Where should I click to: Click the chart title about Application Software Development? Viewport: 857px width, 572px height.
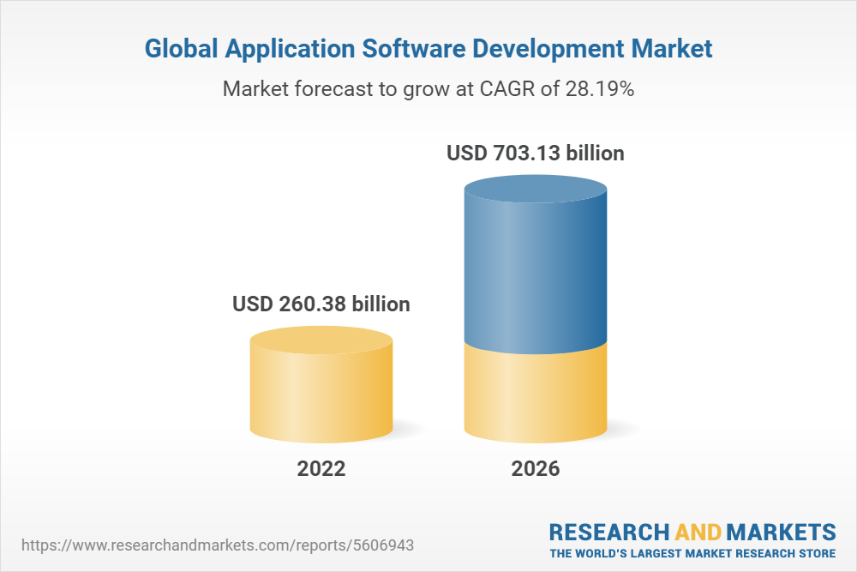click(x=428, y=49)
